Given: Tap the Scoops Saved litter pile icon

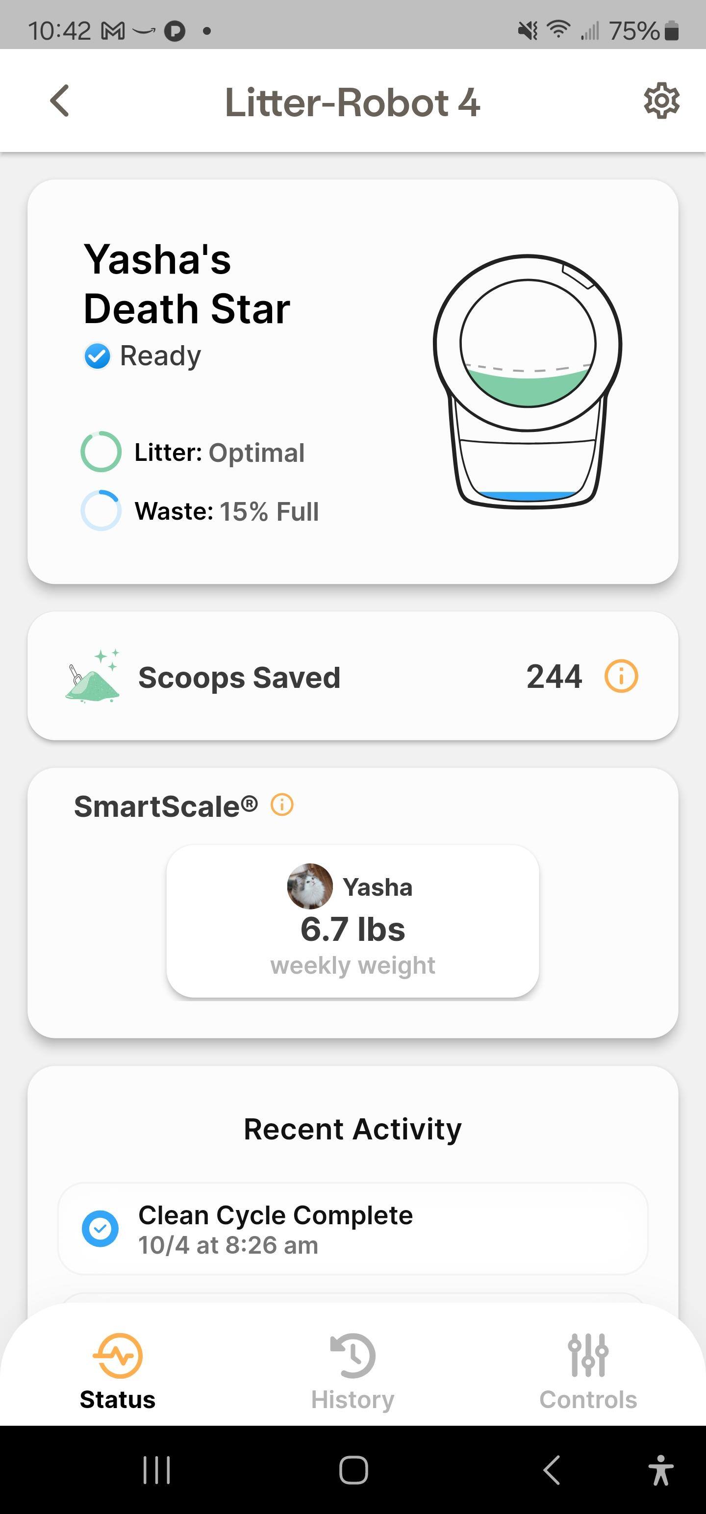Looking at the screenshot, I should [x=93, y=677].
